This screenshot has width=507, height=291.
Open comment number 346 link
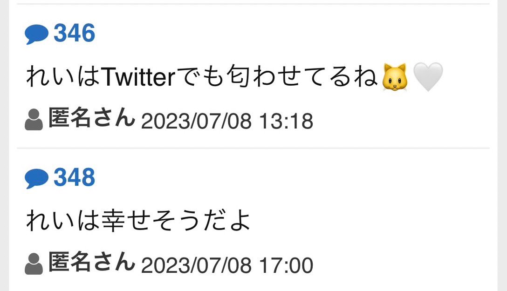coord(75,33)
